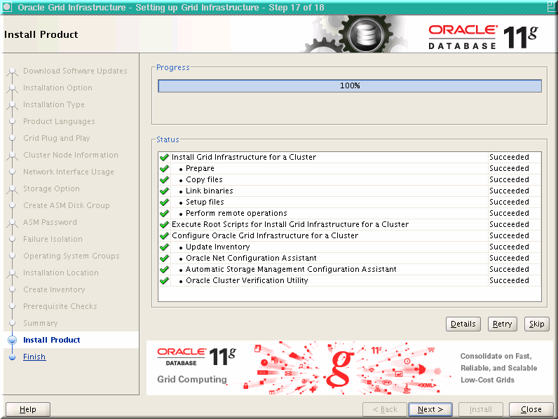Image resolution: width=558 pixels, height=419 pixels.
Task: Select 'Update Inventory' row text
Action: (218, 247)
